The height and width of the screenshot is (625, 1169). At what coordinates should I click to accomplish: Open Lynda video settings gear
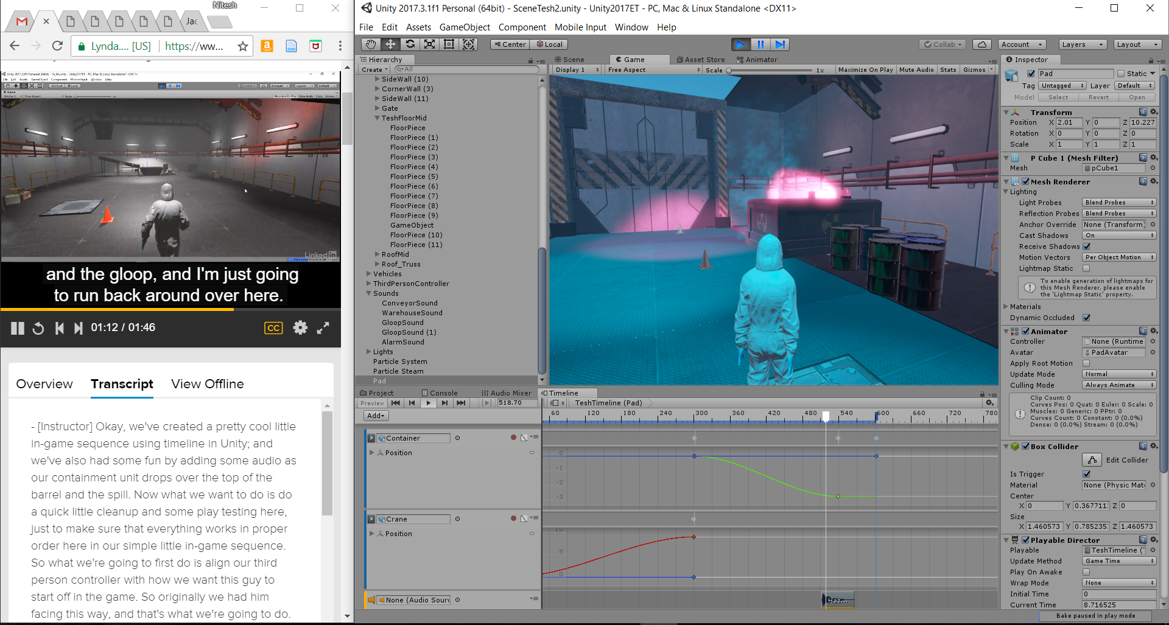pyautogui.click(x=300, y=327)
